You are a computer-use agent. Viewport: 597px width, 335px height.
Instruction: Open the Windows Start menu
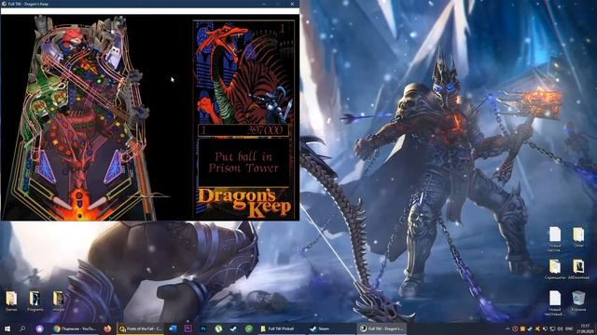tap(7, 328)
